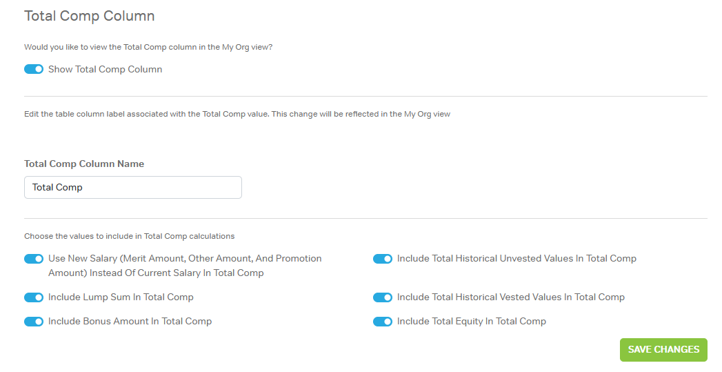Disable the Include Total Equity switch
722x372 pixels.
coord(383,322)
